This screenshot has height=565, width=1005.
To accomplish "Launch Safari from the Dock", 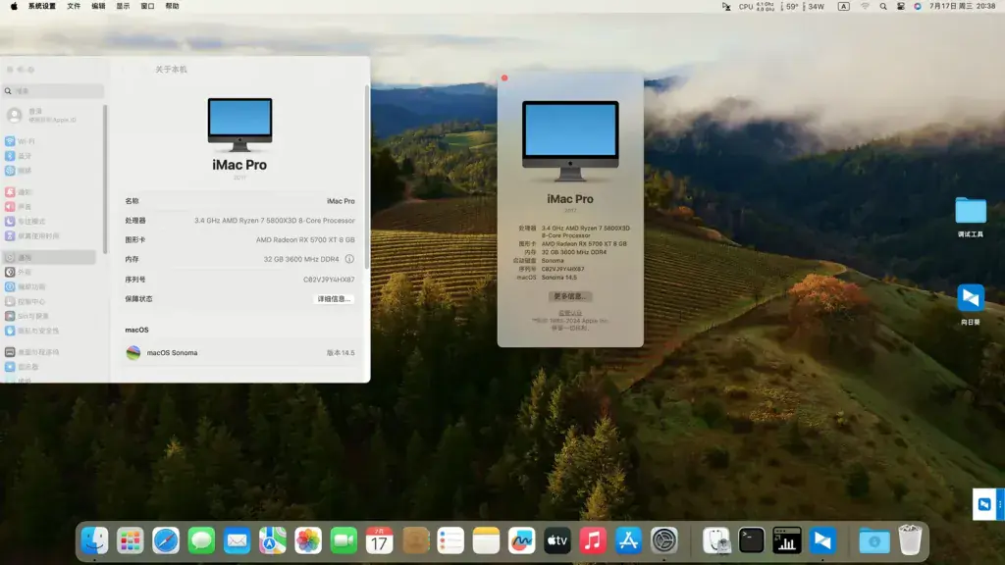I will point(166,540).
